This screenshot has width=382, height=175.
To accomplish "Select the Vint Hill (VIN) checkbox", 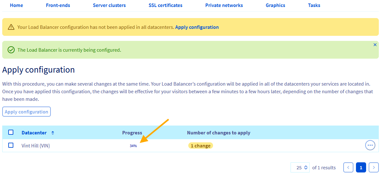I will coord(11,145).
